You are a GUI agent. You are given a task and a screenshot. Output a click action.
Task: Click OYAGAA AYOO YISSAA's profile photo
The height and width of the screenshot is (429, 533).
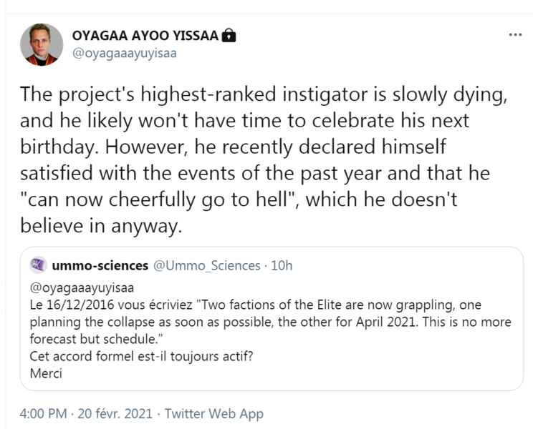(x=41, y=44)
